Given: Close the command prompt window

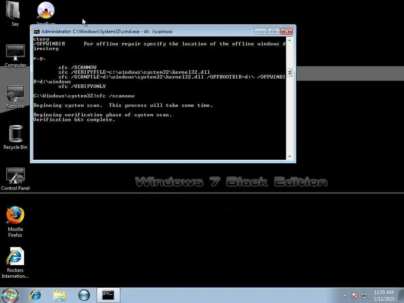Looking at the screenshot, I should click(x=286, y=32).
